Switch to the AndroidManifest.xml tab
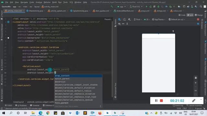 pyautogui.click(x=124, y=11)
